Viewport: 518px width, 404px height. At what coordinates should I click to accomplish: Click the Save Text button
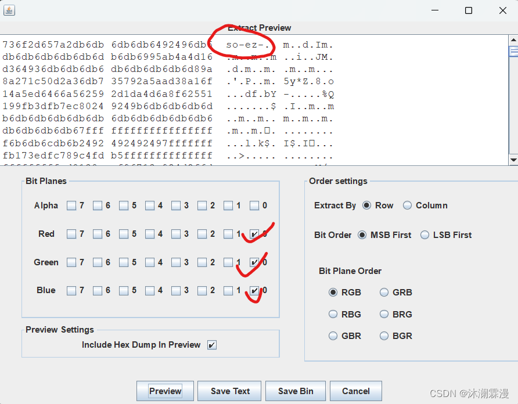pos(229,391)
